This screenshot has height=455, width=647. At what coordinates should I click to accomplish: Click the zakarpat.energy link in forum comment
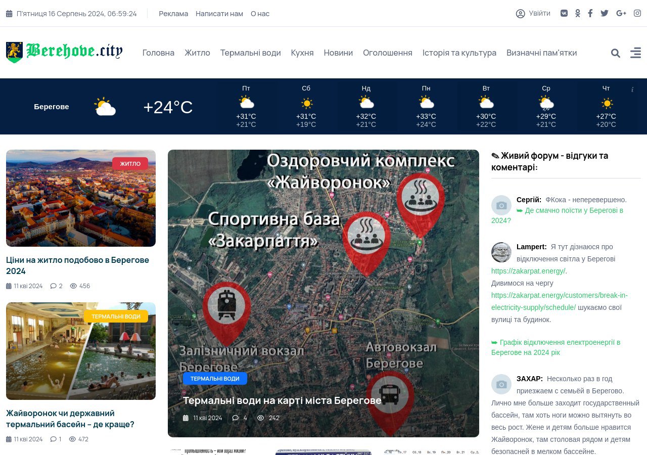point(528,271)
